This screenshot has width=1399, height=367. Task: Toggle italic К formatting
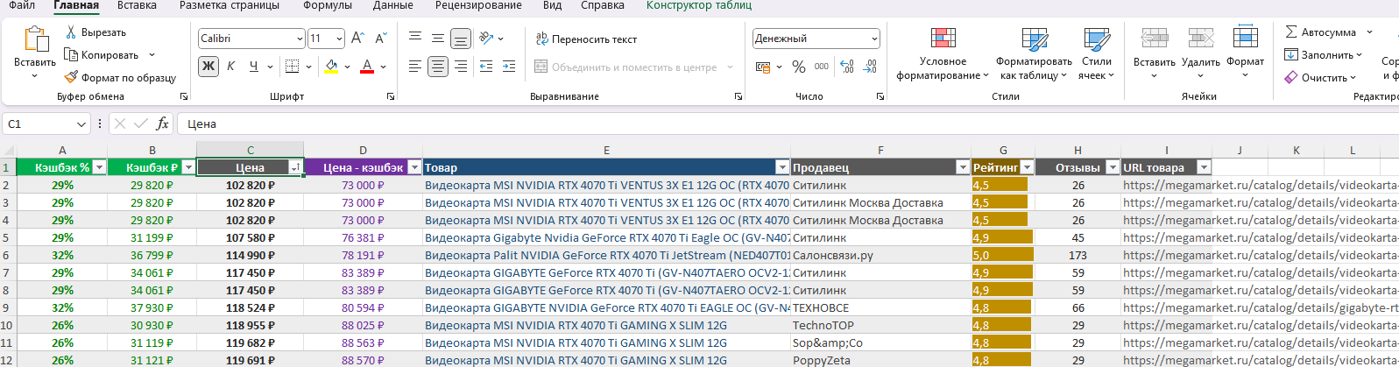click(230, 67)
